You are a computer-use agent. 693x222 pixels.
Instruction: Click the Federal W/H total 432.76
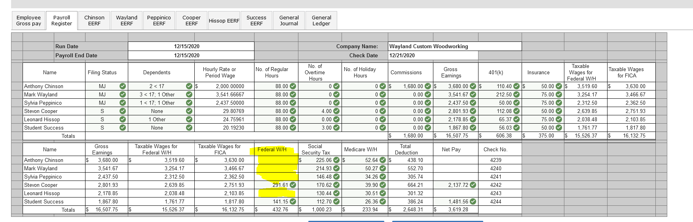276,209
